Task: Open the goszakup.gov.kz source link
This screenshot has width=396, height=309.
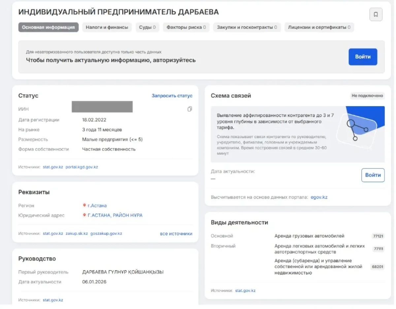Action: point(106,233)
